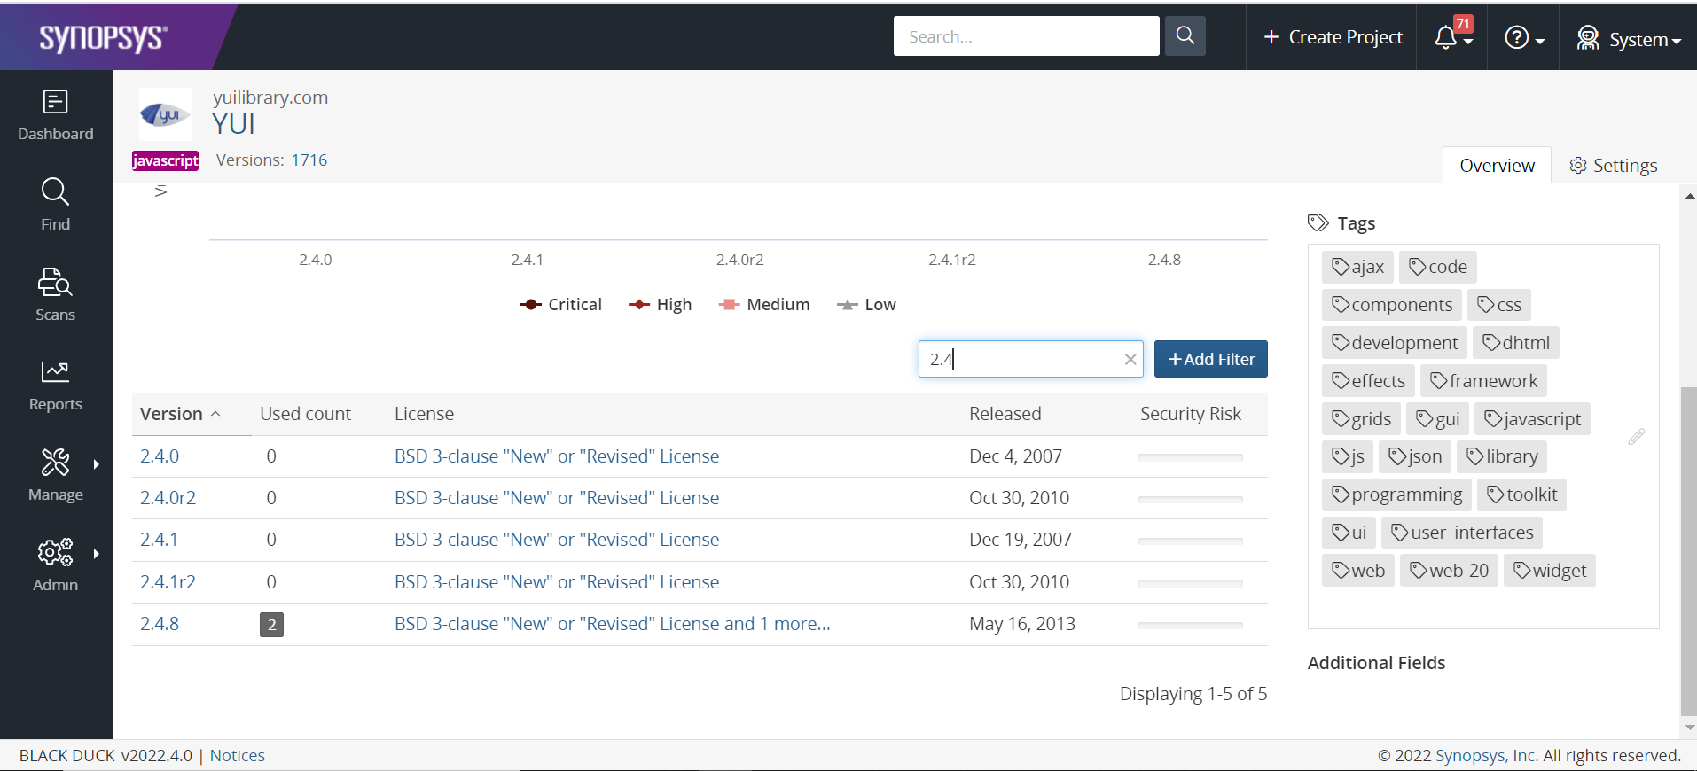Screen dimensions: 1697x771
Task: Toggle the Medium legend item
Action: pyautogui.click(x=764, y=305)
